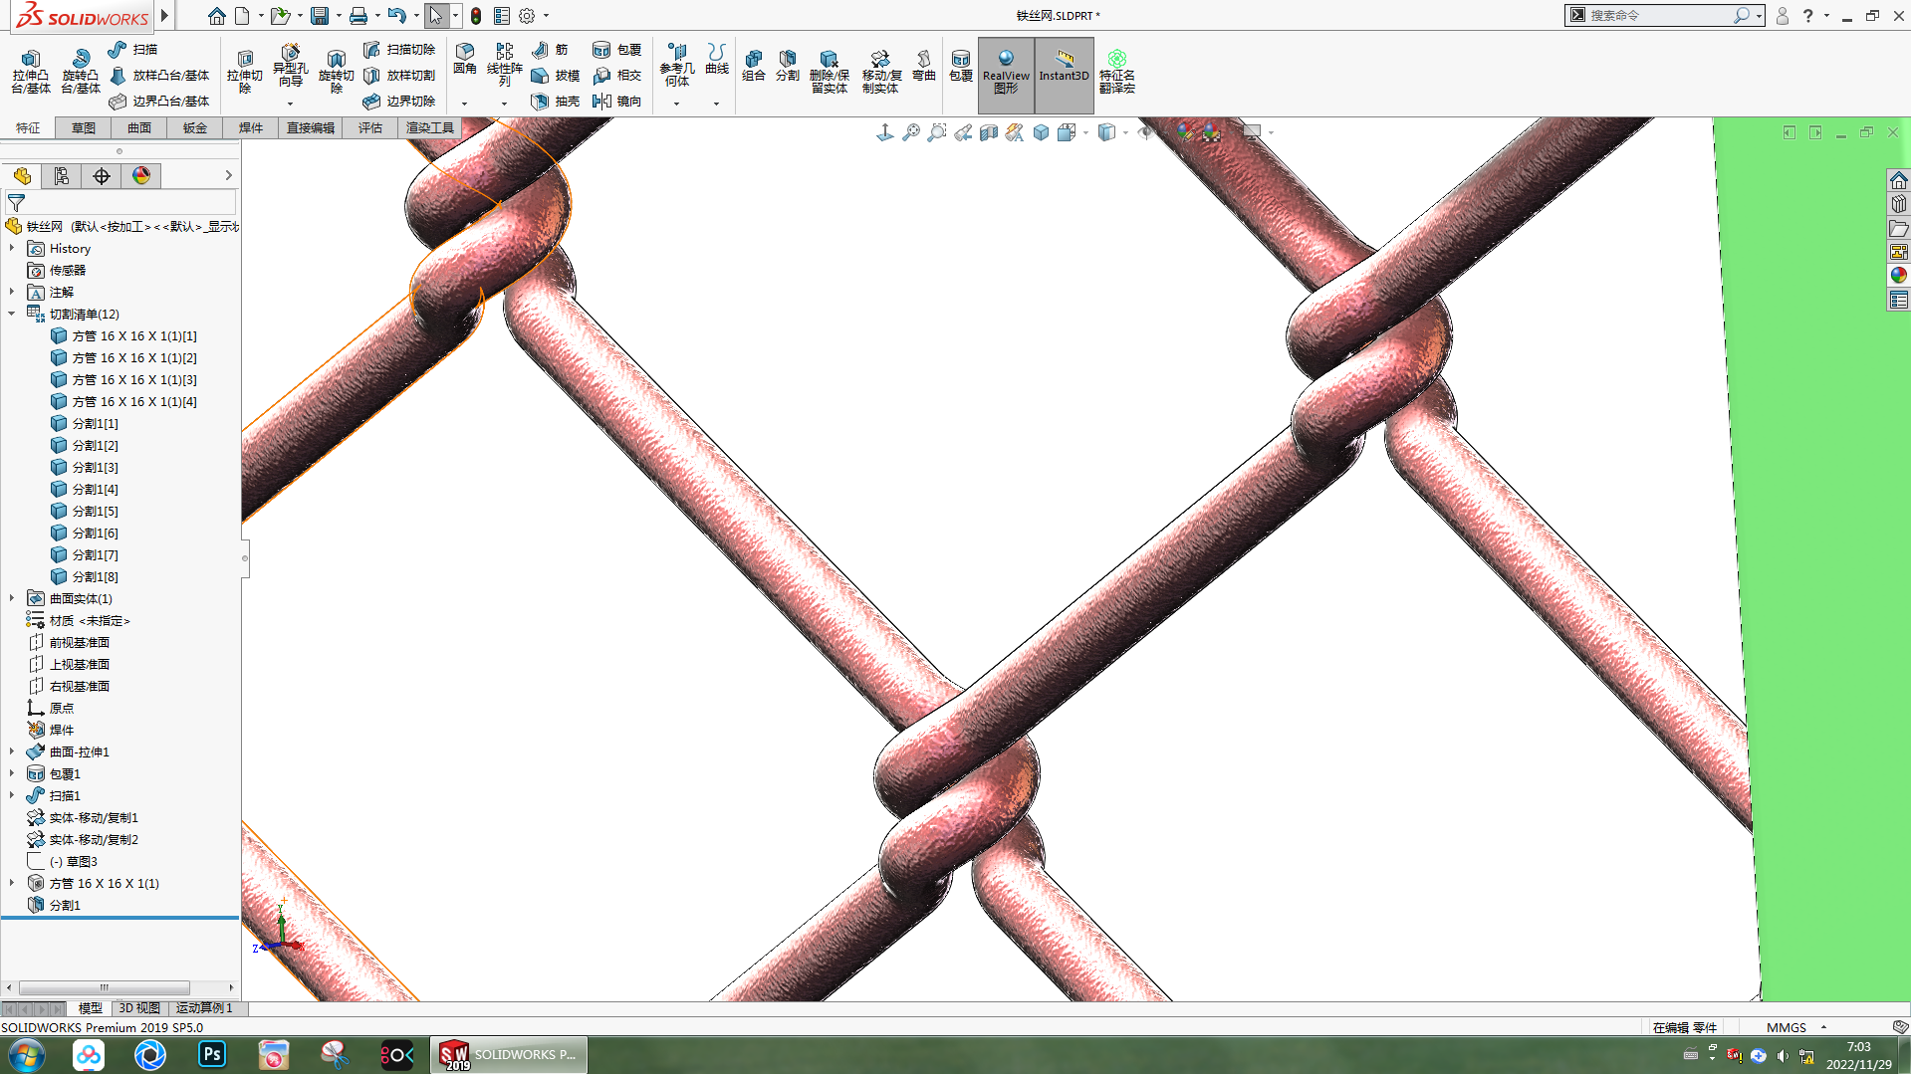This screenshot has height=1074, width=1911.
Task: Toggle the hide/show items eye icon
Action: point(1145,132)
